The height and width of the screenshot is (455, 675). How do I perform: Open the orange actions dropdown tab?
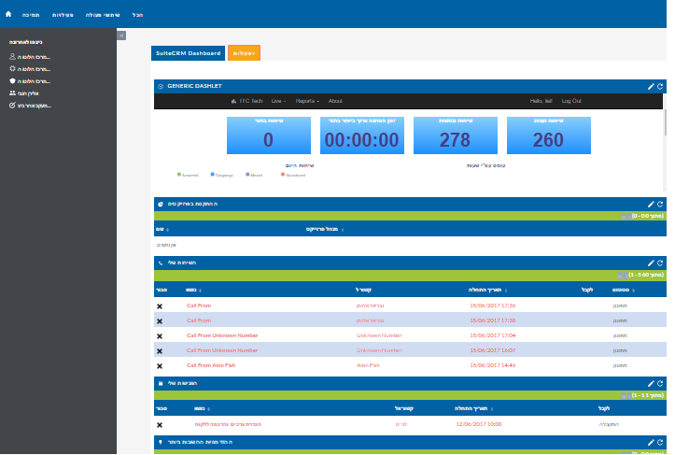(x=244, y=53)
